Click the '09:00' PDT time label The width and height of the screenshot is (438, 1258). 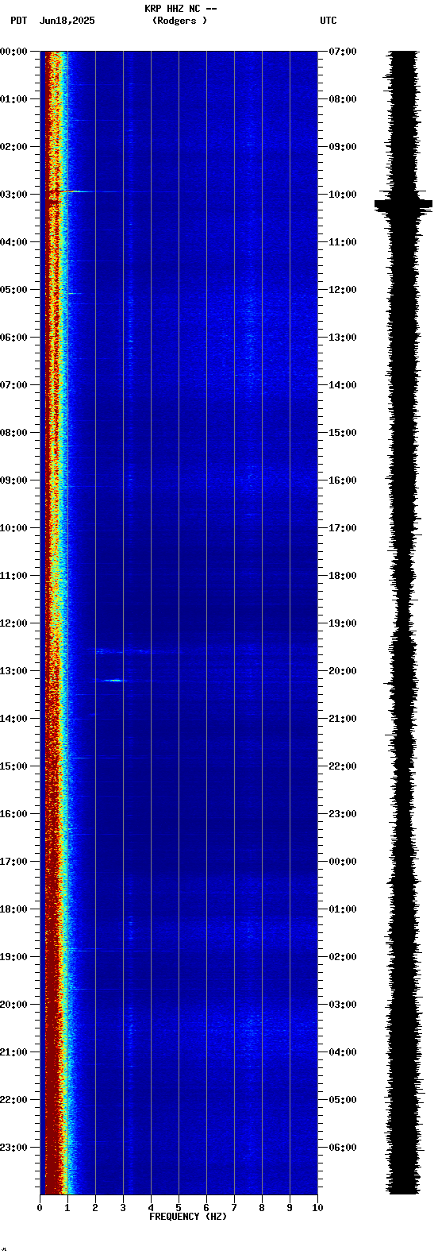[14, 480]
